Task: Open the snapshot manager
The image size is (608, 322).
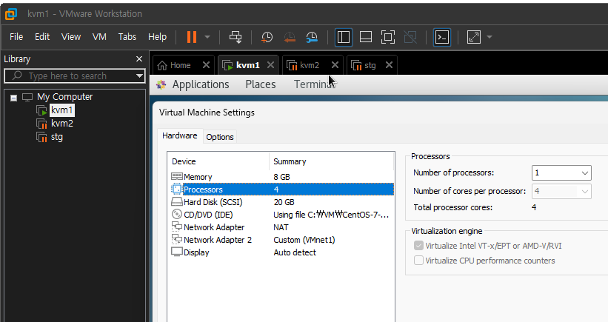Action: pos(312,37)
